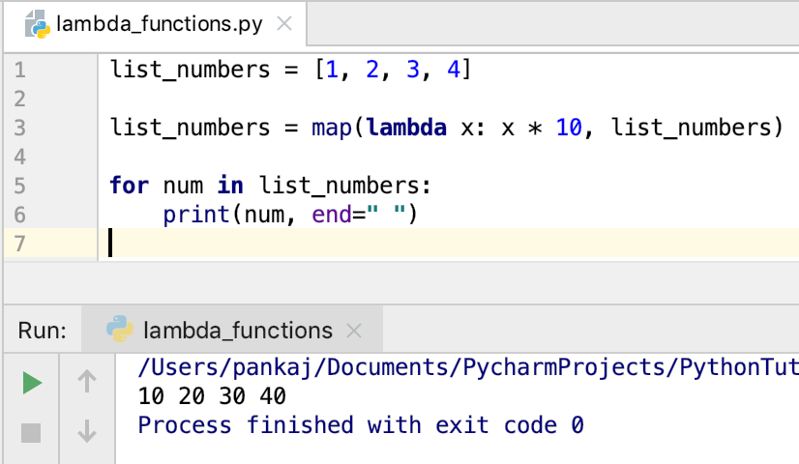Image resolution: width=799 pixels, height=464 pixels.
Task: Click the '10 20 30 40' console output line
Action: click(x=212, y=396)
